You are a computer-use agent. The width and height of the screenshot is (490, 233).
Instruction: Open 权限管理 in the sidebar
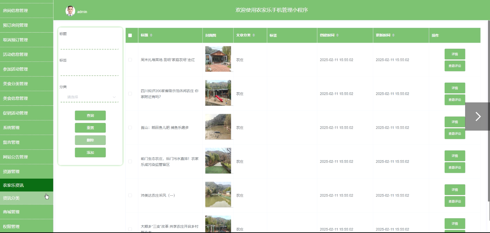coord(27,226)
